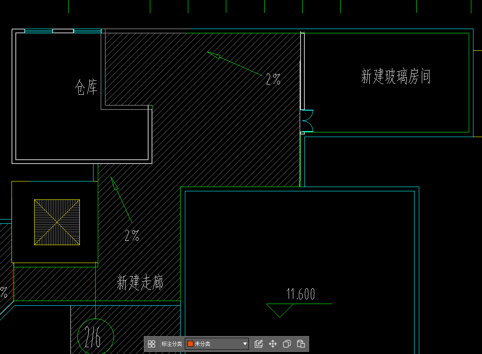Click the copy icon in the floating toolbar
The height and width of the screenshot is (354, 482).
point(287,344)
